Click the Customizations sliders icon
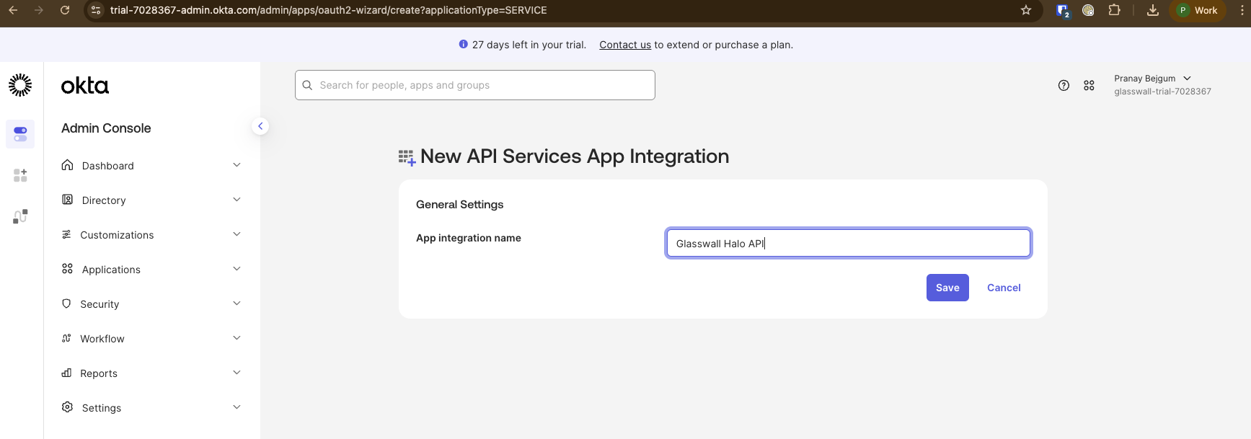The image size is (1251, 439). coord(66,234)
